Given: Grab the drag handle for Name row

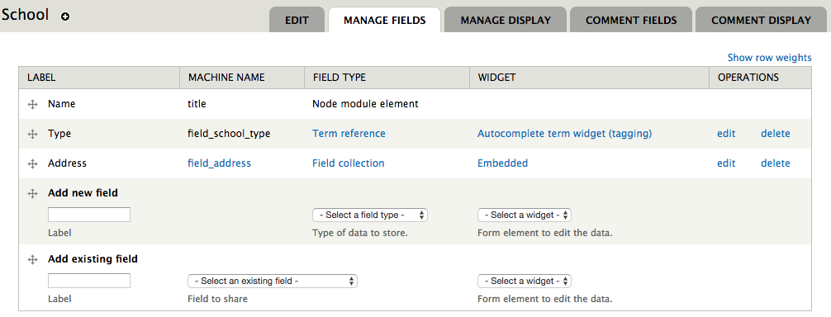Looking at the screenshot, I should point(32,105).
